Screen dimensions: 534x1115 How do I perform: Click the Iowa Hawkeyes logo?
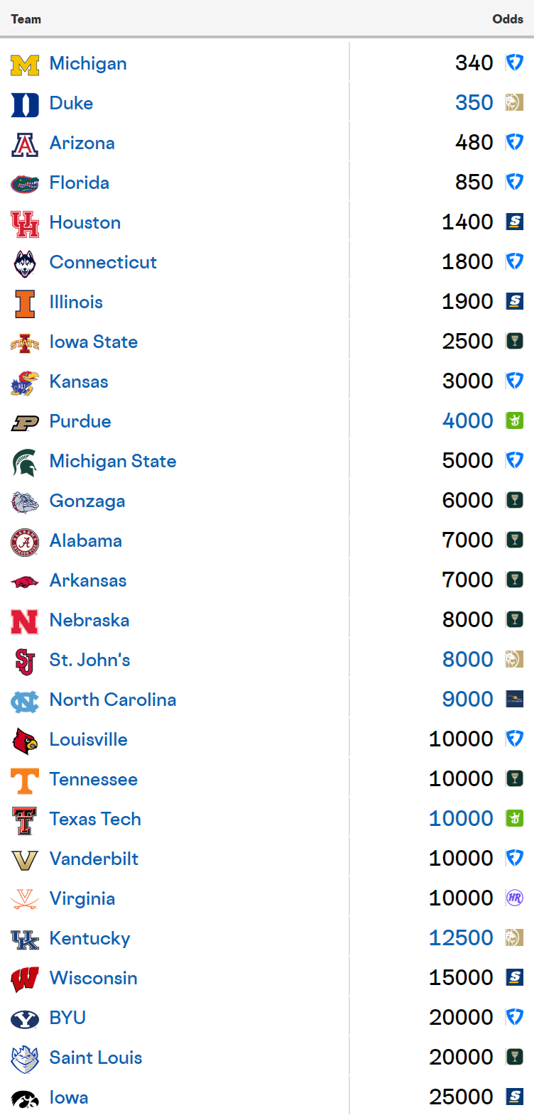point(25,1099)
